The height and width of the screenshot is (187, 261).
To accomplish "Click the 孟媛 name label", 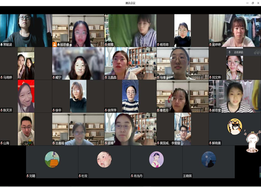I will [111, 143].
